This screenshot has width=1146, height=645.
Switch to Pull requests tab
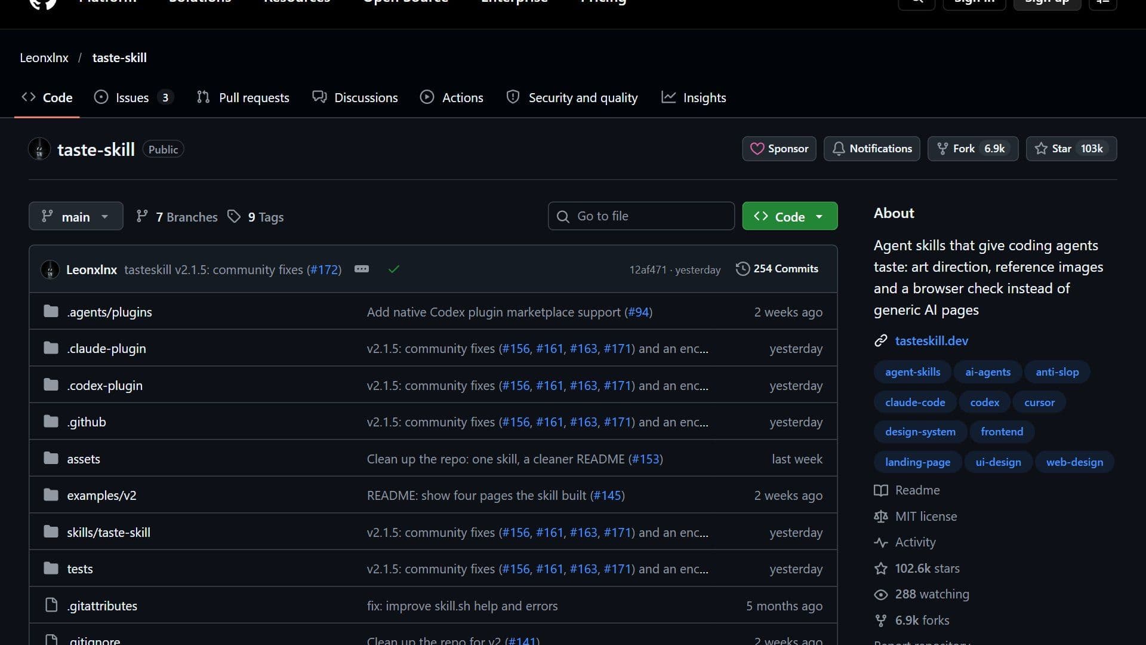pyautogui.click(x=243, y=97)
